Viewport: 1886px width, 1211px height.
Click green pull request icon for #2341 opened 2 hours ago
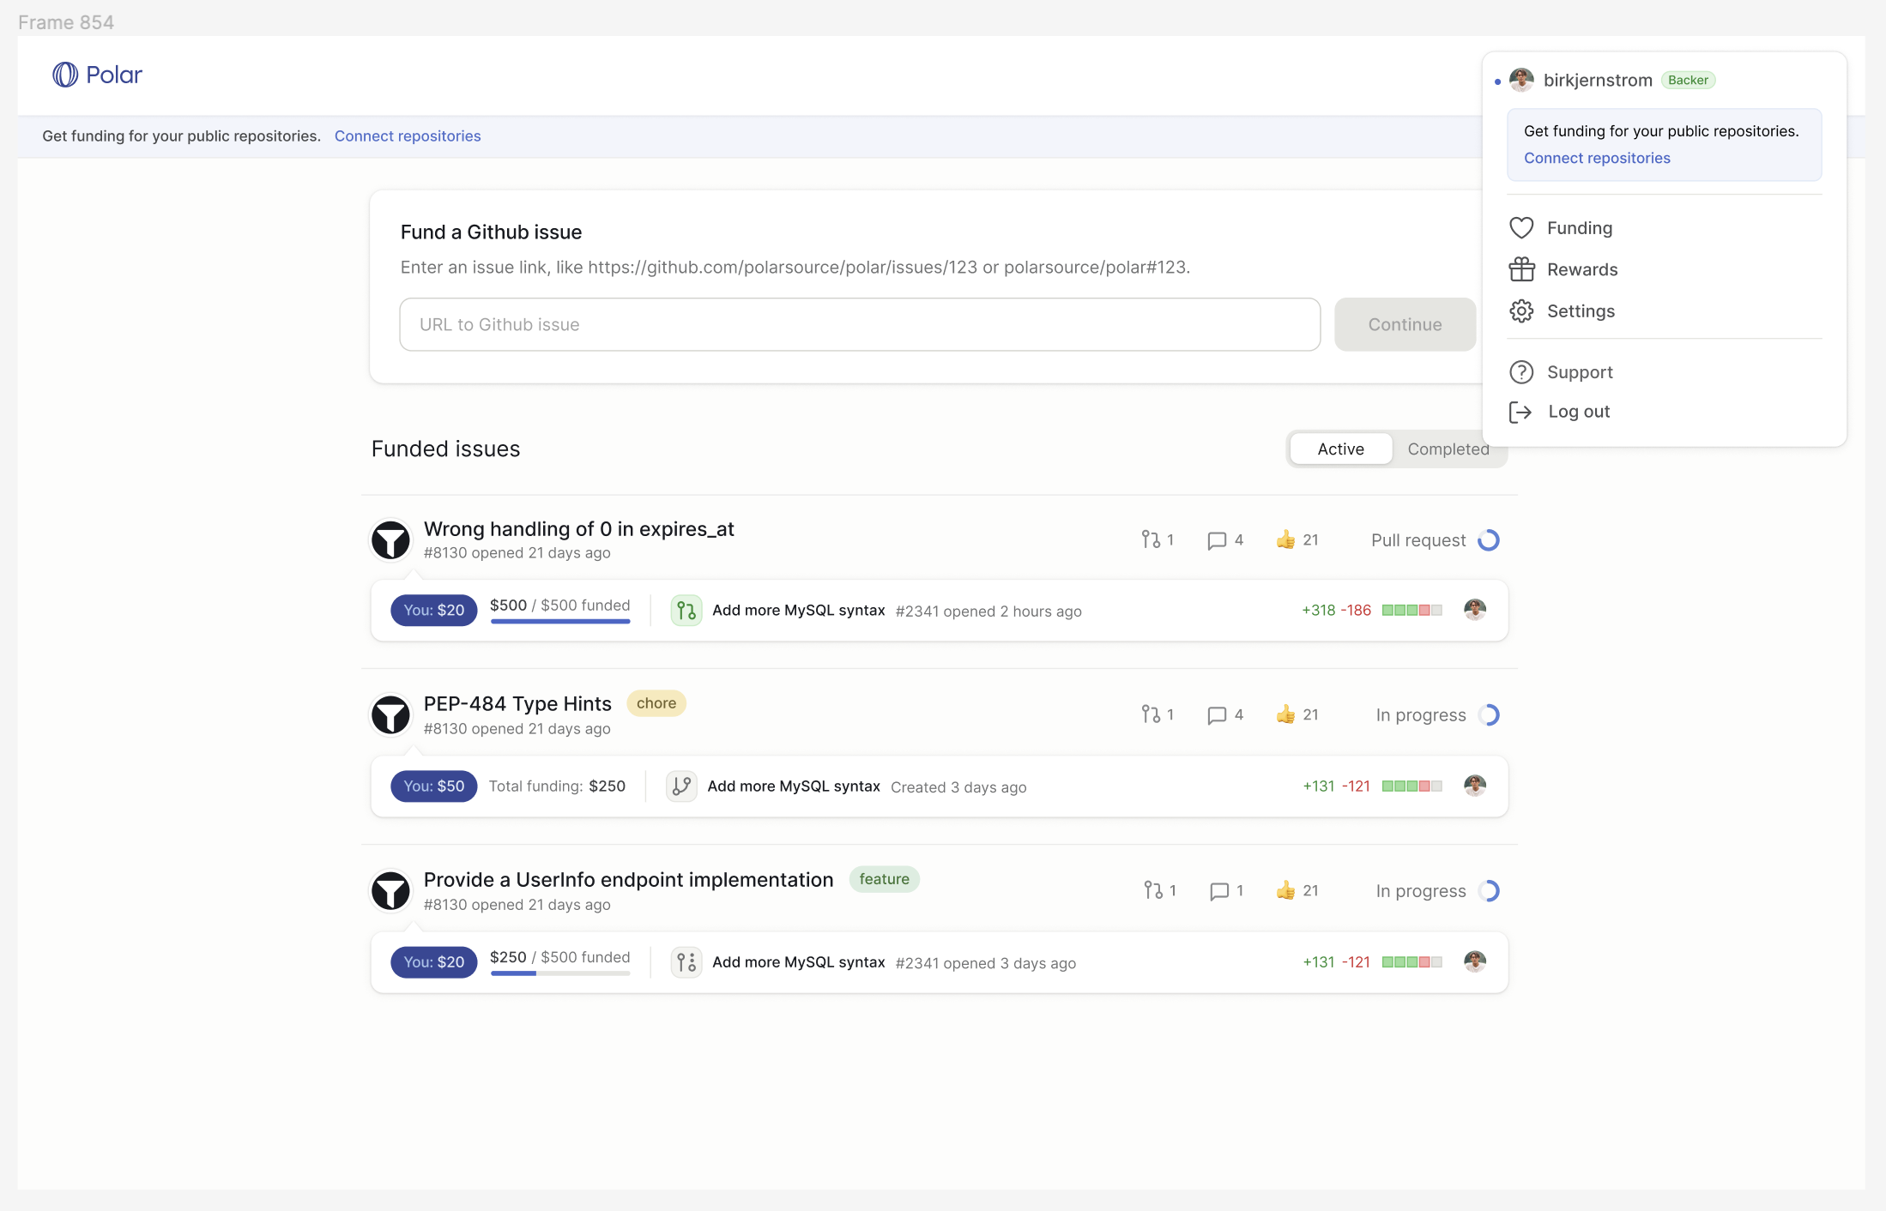(x=686, y=611)
